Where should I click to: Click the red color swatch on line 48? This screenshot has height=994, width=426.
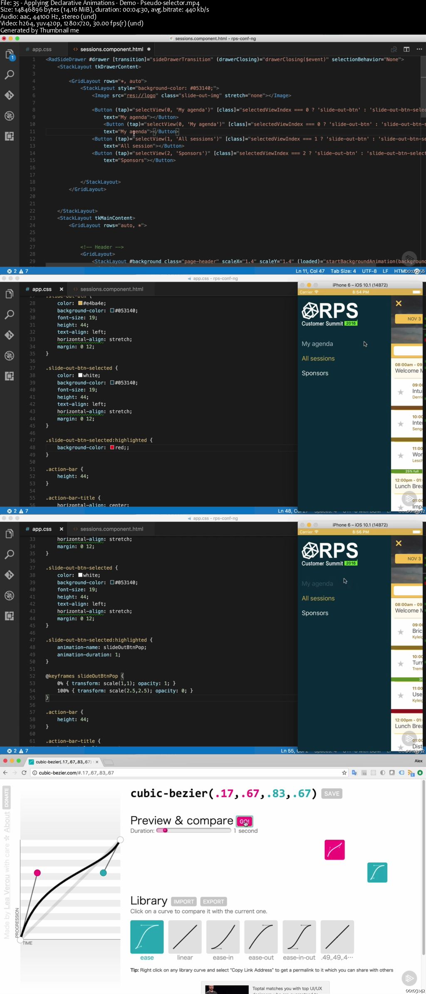112,447
